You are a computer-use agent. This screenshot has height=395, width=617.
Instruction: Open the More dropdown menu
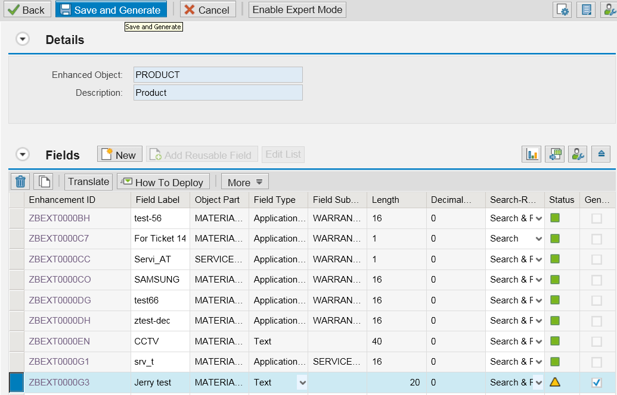pos(245,182)
